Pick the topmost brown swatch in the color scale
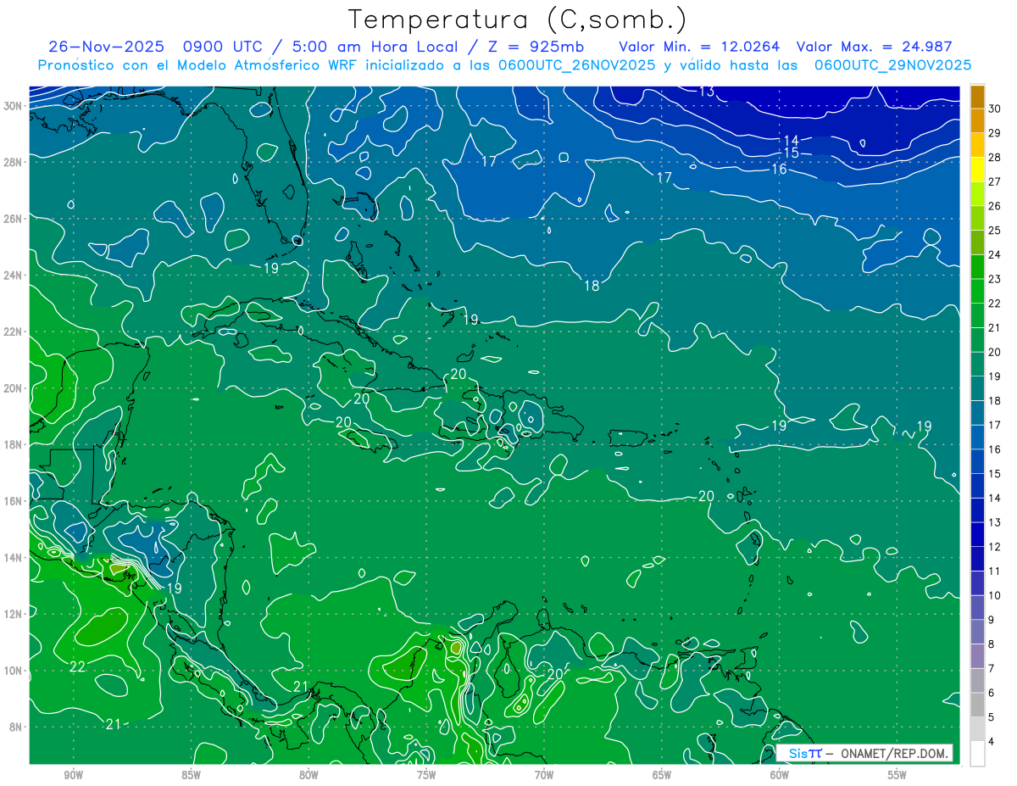Viewport: 1017px width, 786px height. 977,97
